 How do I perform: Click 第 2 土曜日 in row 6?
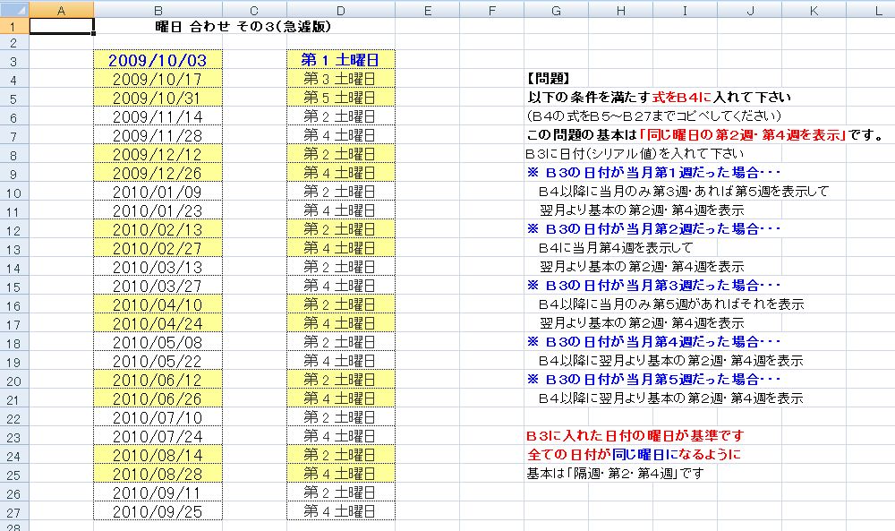point(341,117)
